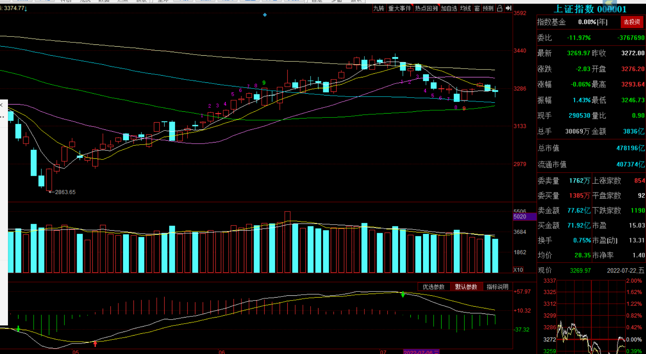Click the 委比 -11.97% value
Screen dimensions: 646x354
pos(578,38)
